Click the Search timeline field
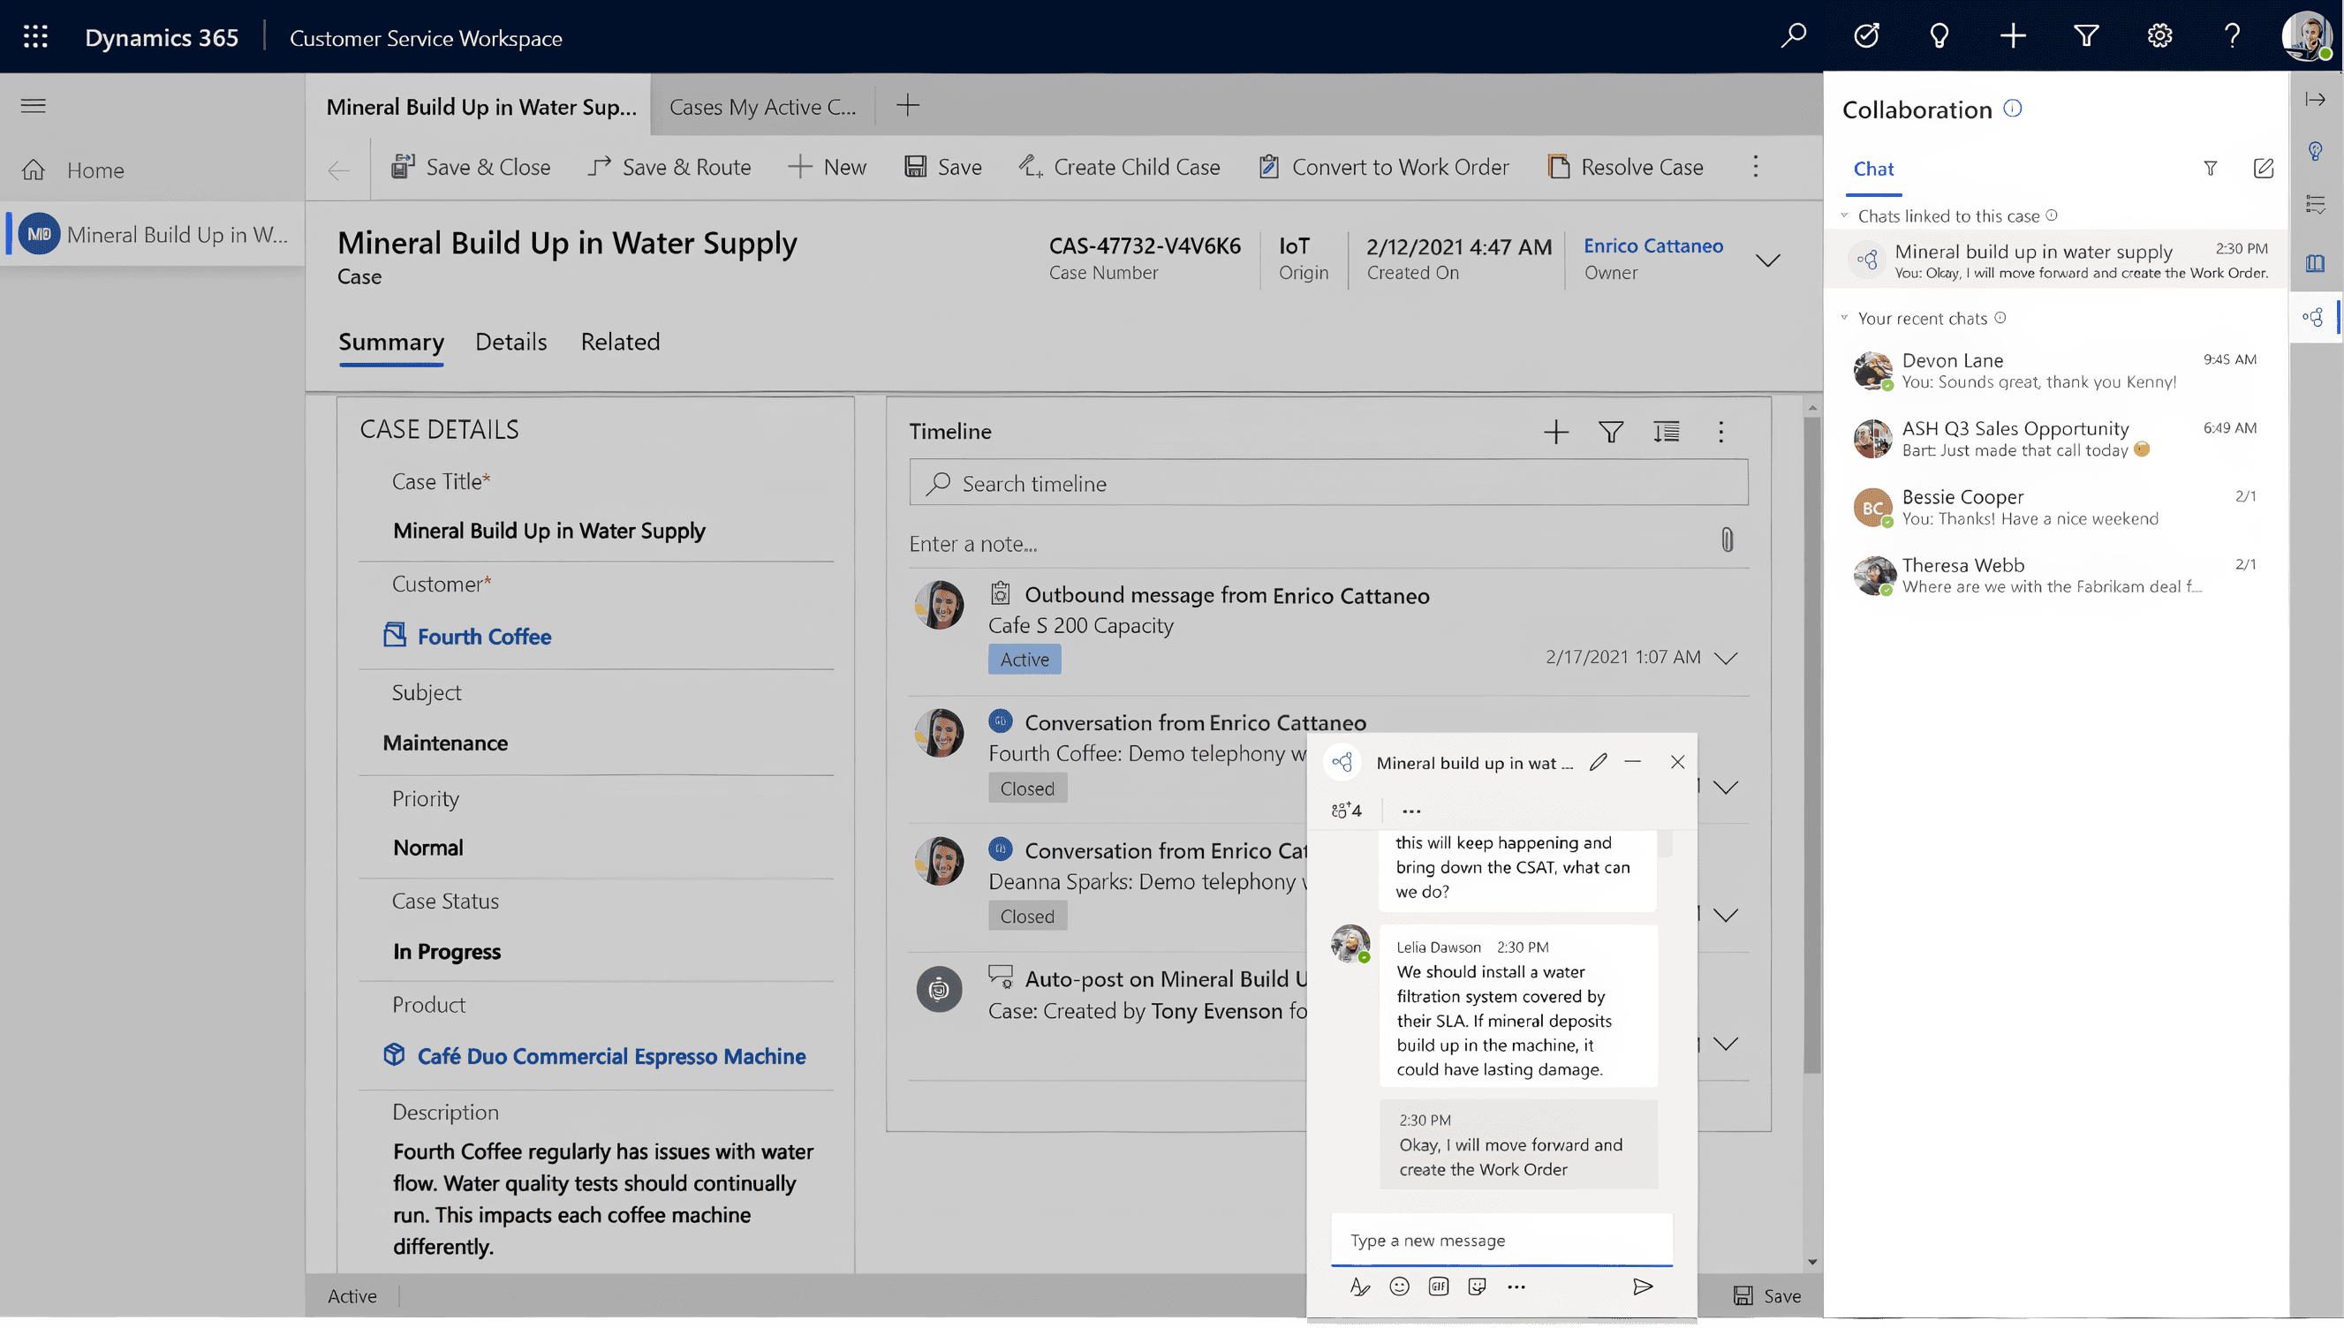2344x1328 pixels. [x=1328, y=483]
